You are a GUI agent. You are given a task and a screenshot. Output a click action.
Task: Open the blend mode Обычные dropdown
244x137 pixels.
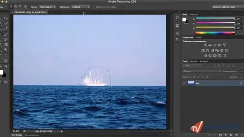click(x=202, y=71)
